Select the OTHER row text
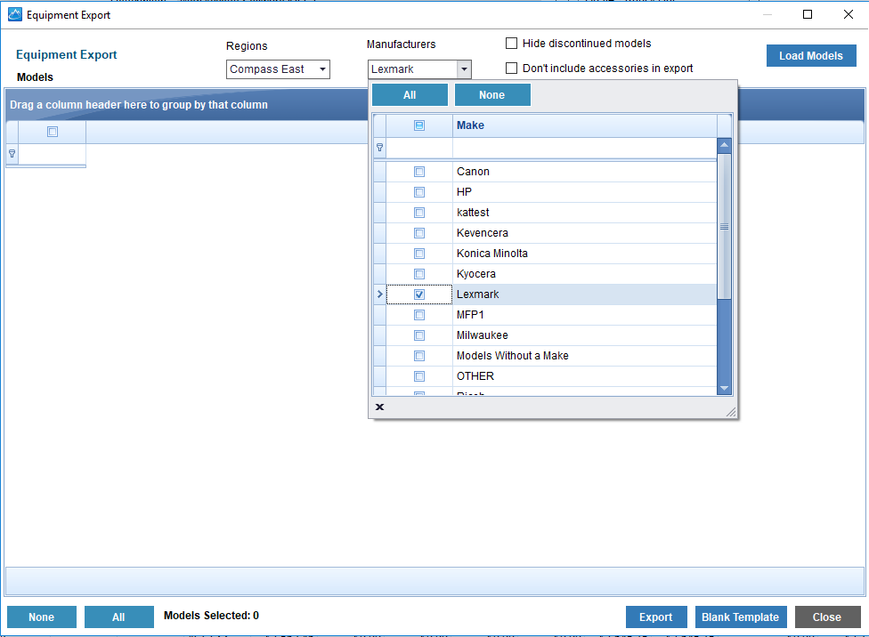The height and width of the screenshot is (637, 869). (475, 376)
